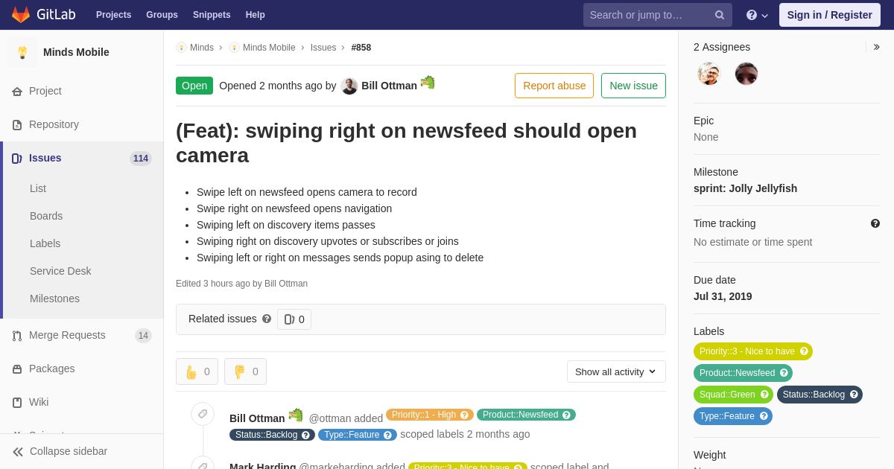Image resolution: width=894 pixels, height=469 pixels.
Task: Click the Bill Ottman author name link
Action: pos(389,86)
